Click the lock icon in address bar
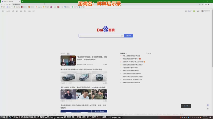Screen dimensions: 213x119 click(x=13, y=4)
